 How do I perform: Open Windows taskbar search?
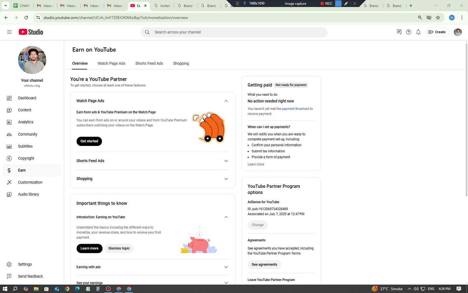click(15, 289)
